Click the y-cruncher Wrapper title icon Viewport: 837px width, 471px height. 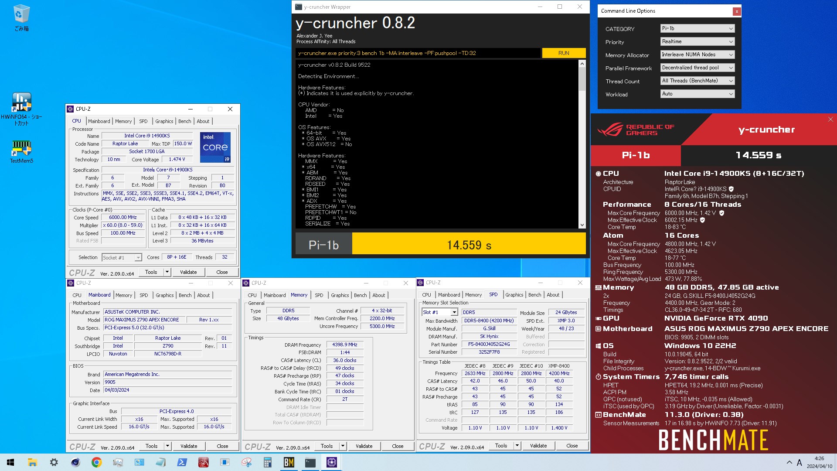(299, 7)
